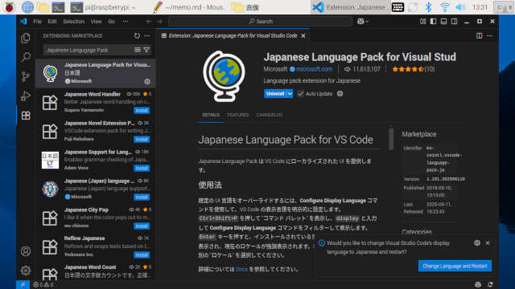515x289 pixels.
Task: Open Customize Layout icon
Action: (422, 22)
